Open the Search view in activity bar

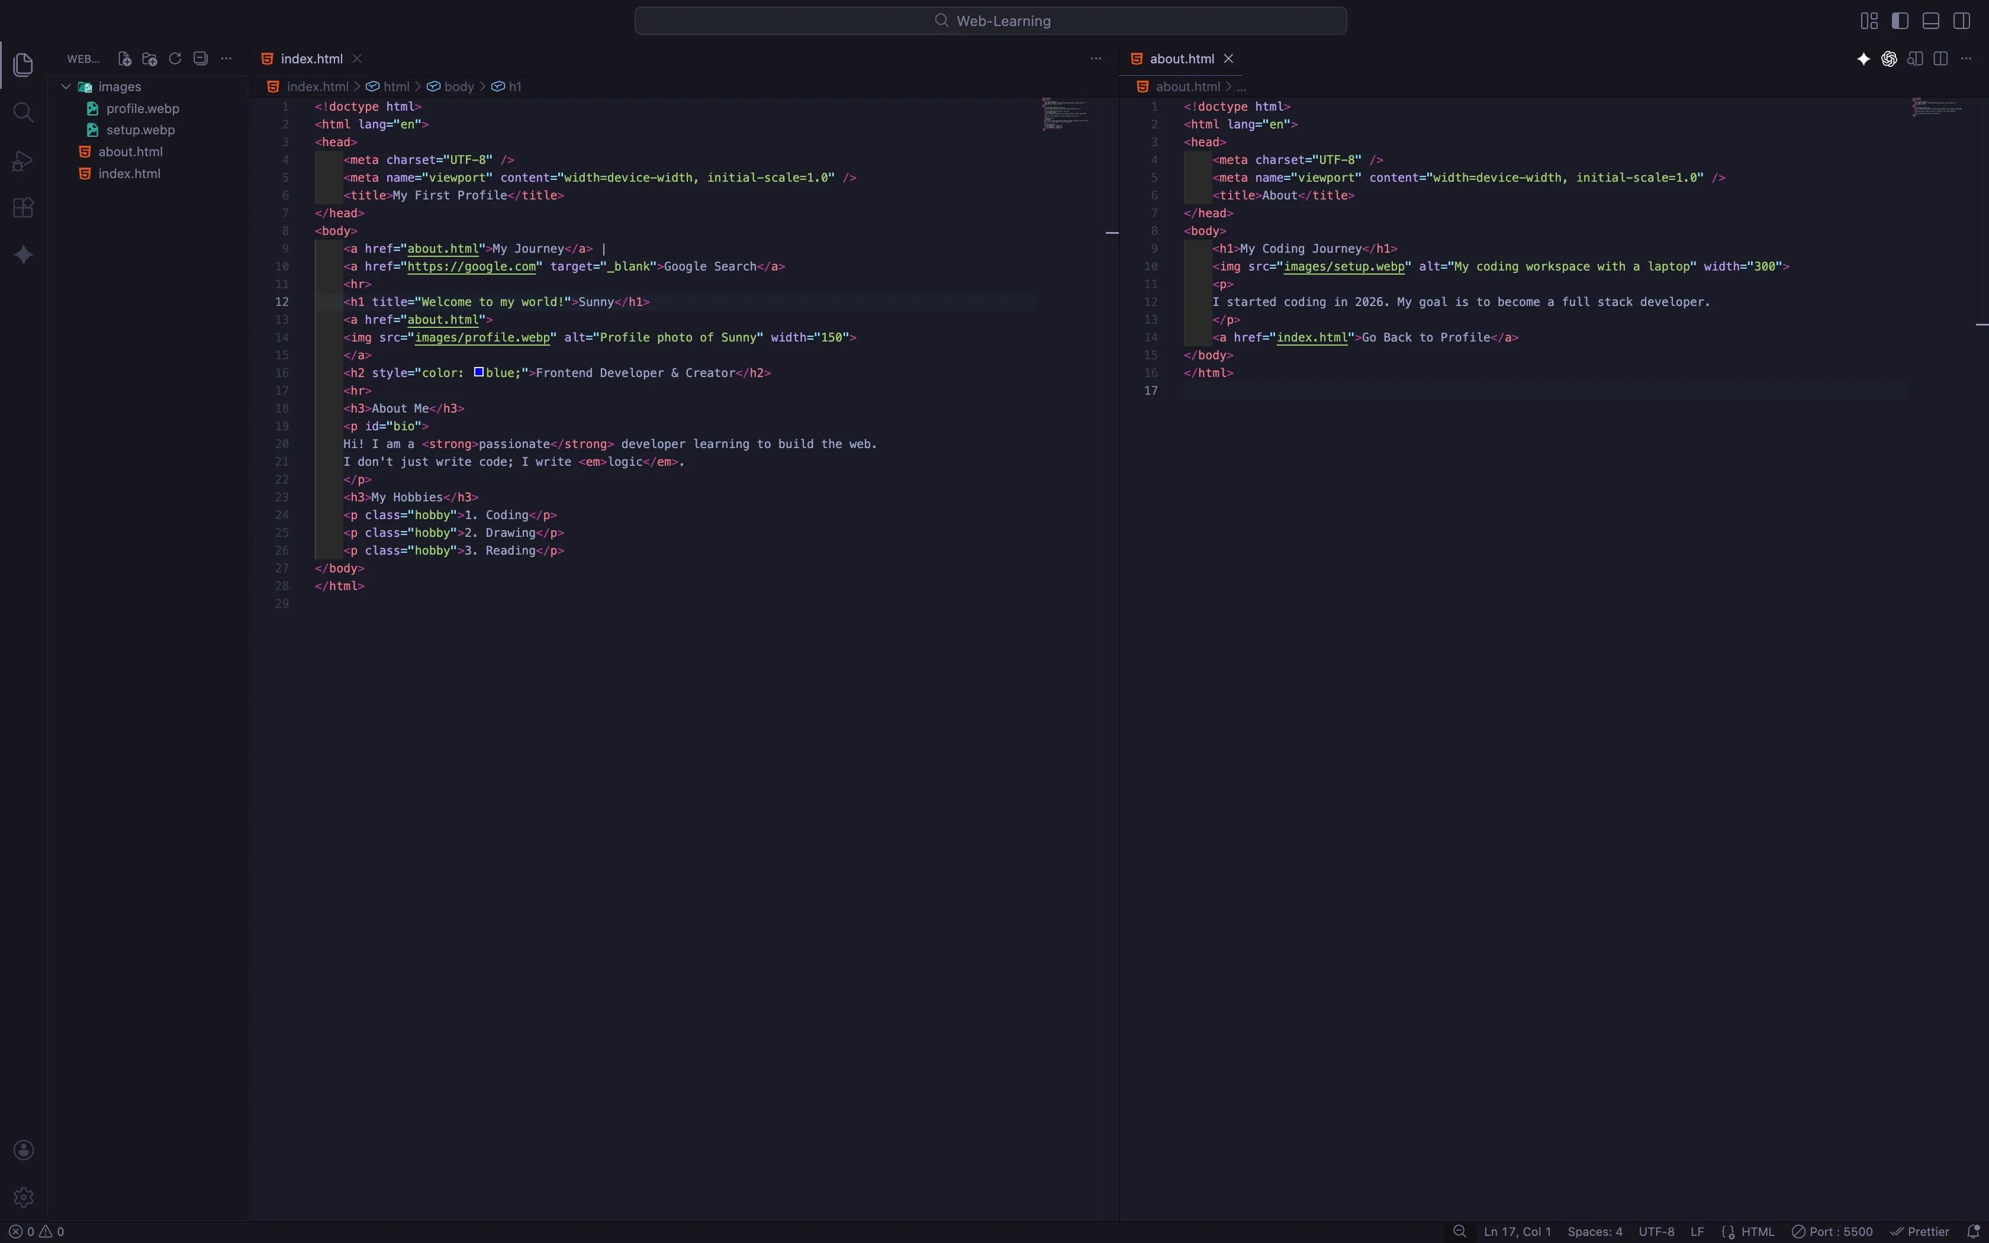click(23, 112)
